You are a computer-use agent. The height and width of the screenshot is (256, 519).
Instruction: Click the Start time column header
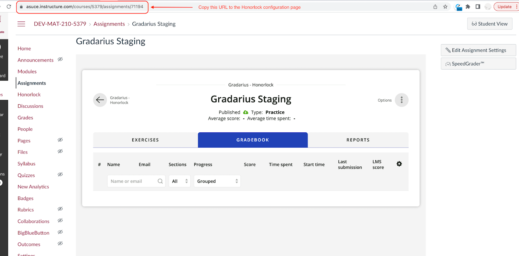point(314,164)
